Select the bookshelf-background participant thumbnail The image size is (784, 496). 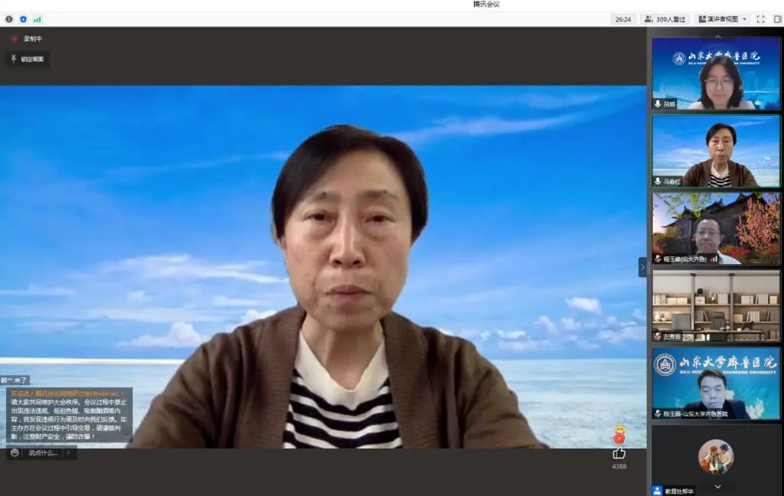coord(716,306)
